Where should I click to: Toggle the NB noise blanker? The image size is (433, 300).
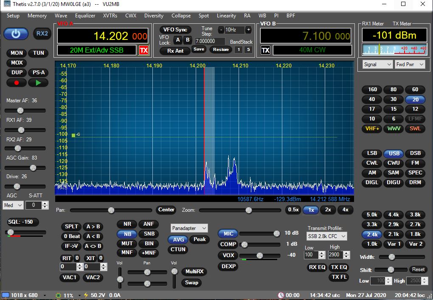(127, 234)
